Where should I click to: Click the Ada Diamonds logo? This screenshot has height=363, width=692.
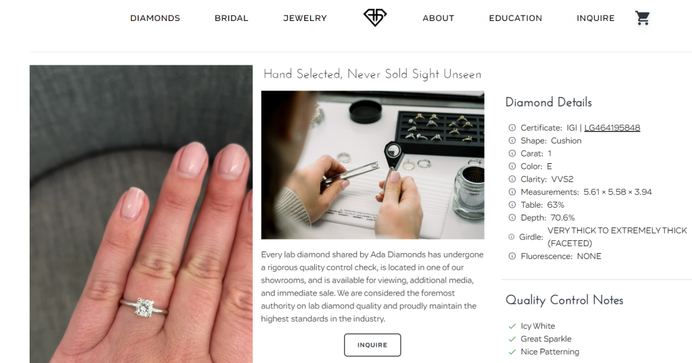(375, 18)
